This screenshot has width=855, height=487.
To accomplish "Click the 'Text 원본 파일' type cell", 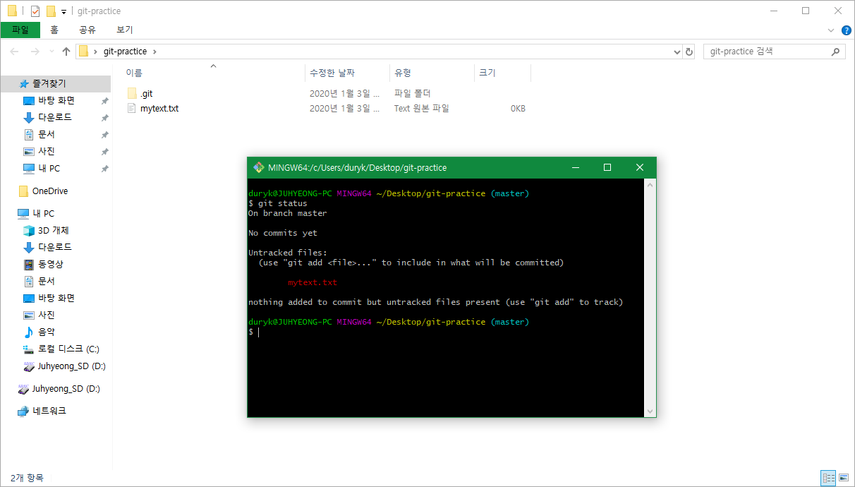I will [x=421, y=109].
